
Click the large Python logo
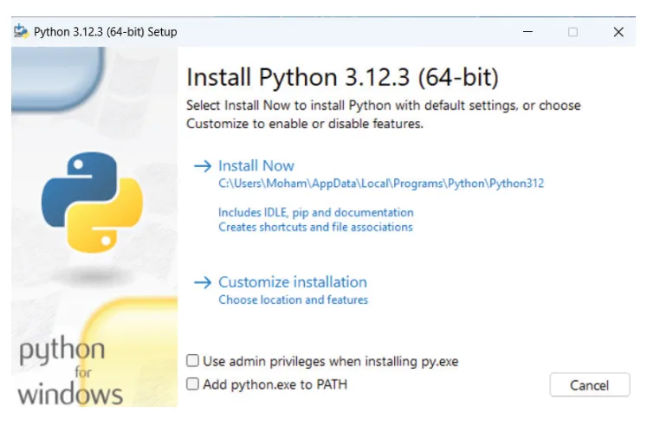coord(92,203)
